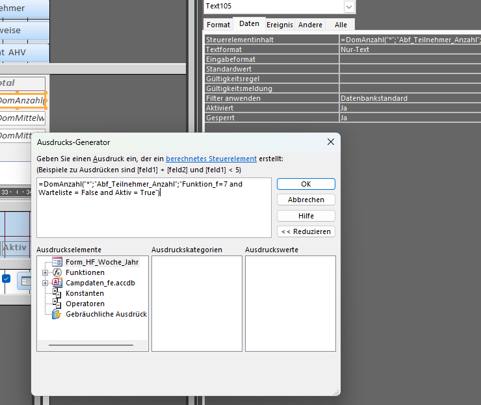This screenshot has height=405, width=481.
Task: Click the Ausdruckselemente horizontal scrollbar
Action: coord(91,345)
